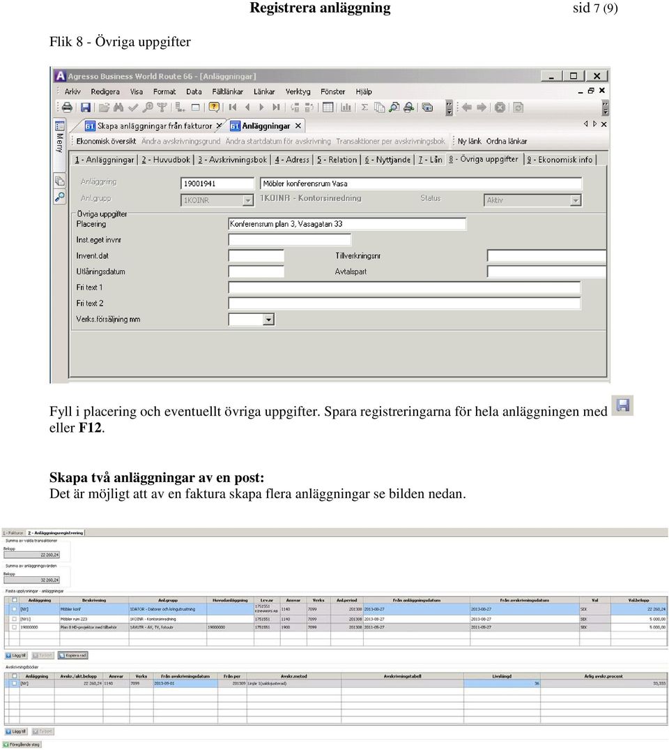
Task: Click the yellow help question mark icon
Action: [x=214, y=107]
